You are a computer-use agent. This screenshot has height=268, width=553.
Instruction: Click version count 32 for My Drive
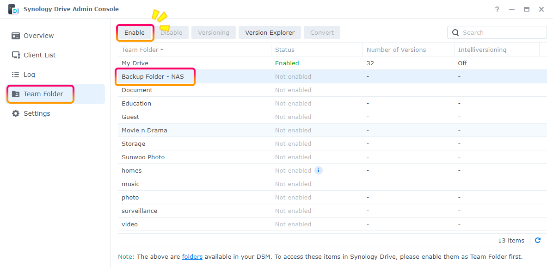[x=370, y=63]
